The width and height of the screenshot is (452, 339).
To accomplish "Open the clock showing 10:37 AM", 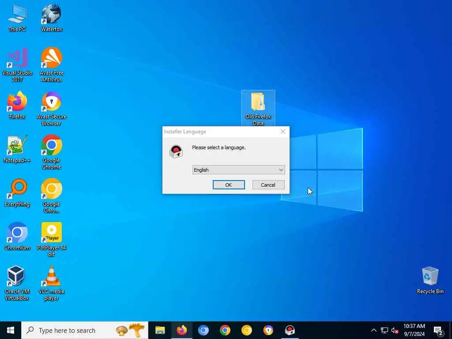I will pyautogui.click(x=414, y=330).
